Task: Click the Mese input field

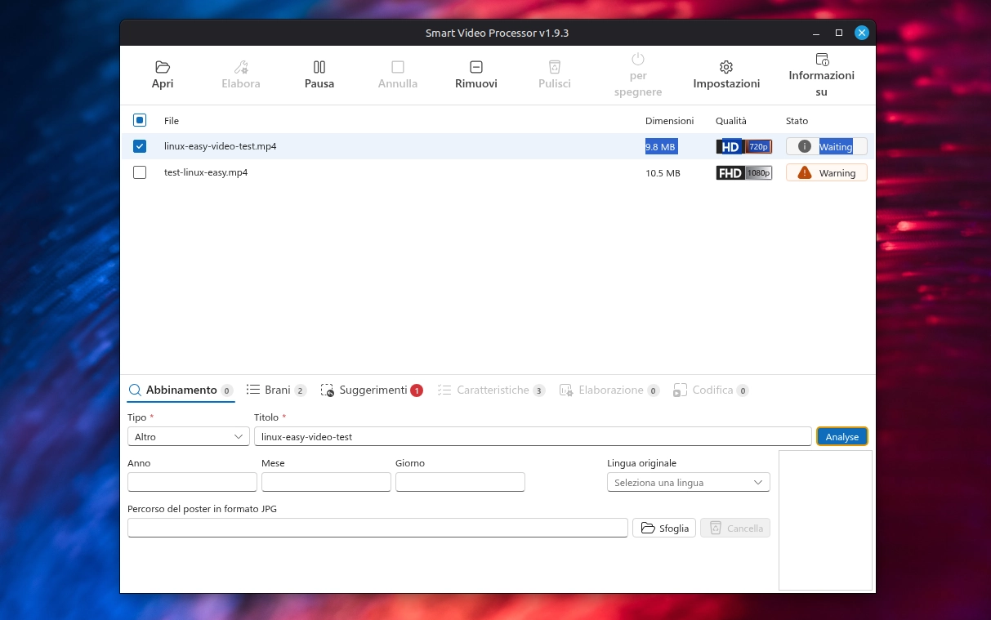Action: click(x=326, y=482)
